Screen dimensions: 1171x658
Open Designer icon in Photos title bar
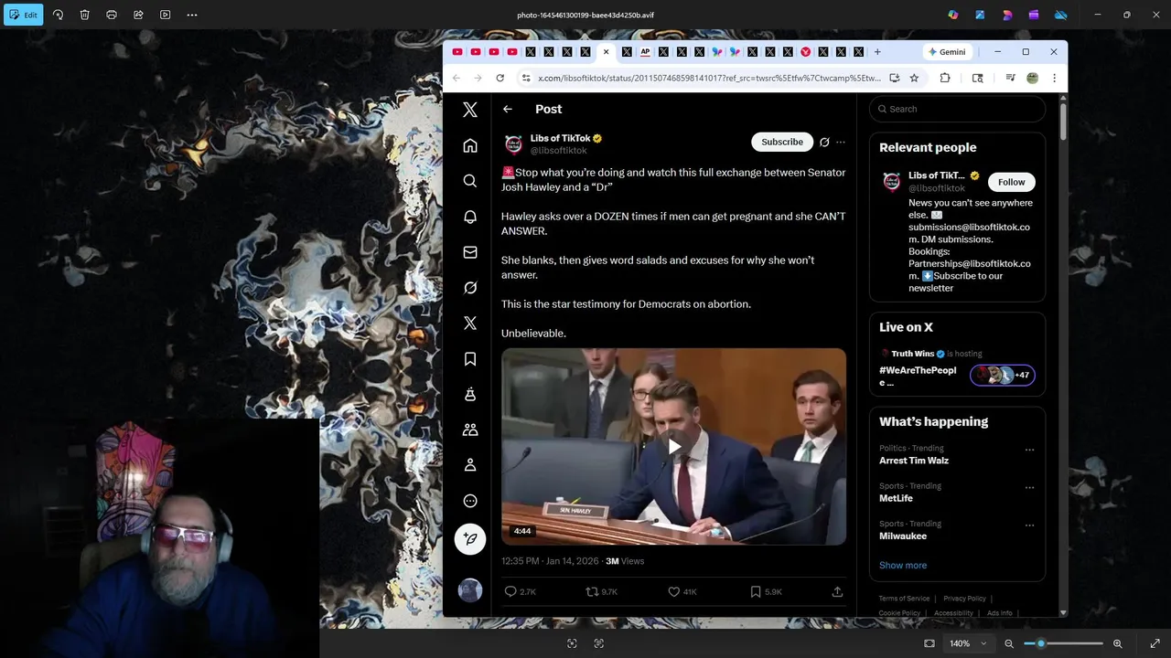tap(980, 15)
